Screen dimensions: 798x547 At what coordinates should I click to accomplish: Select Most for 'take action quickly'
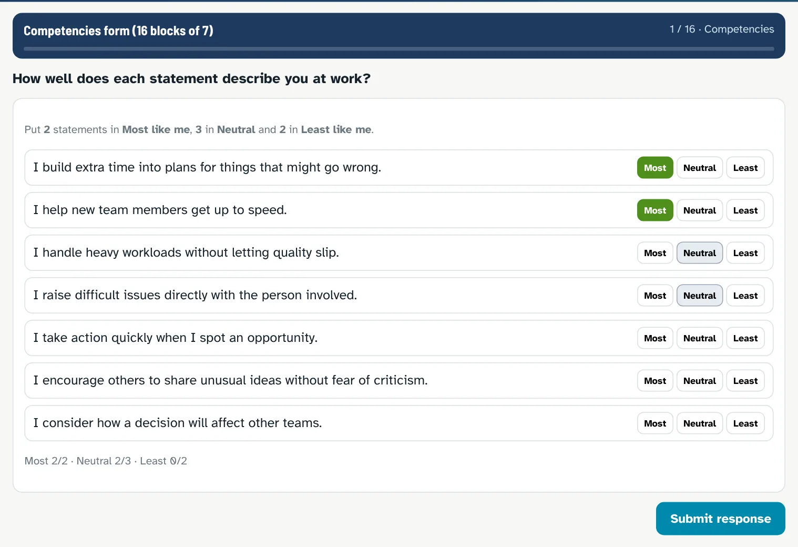click(x=655, y=338)
